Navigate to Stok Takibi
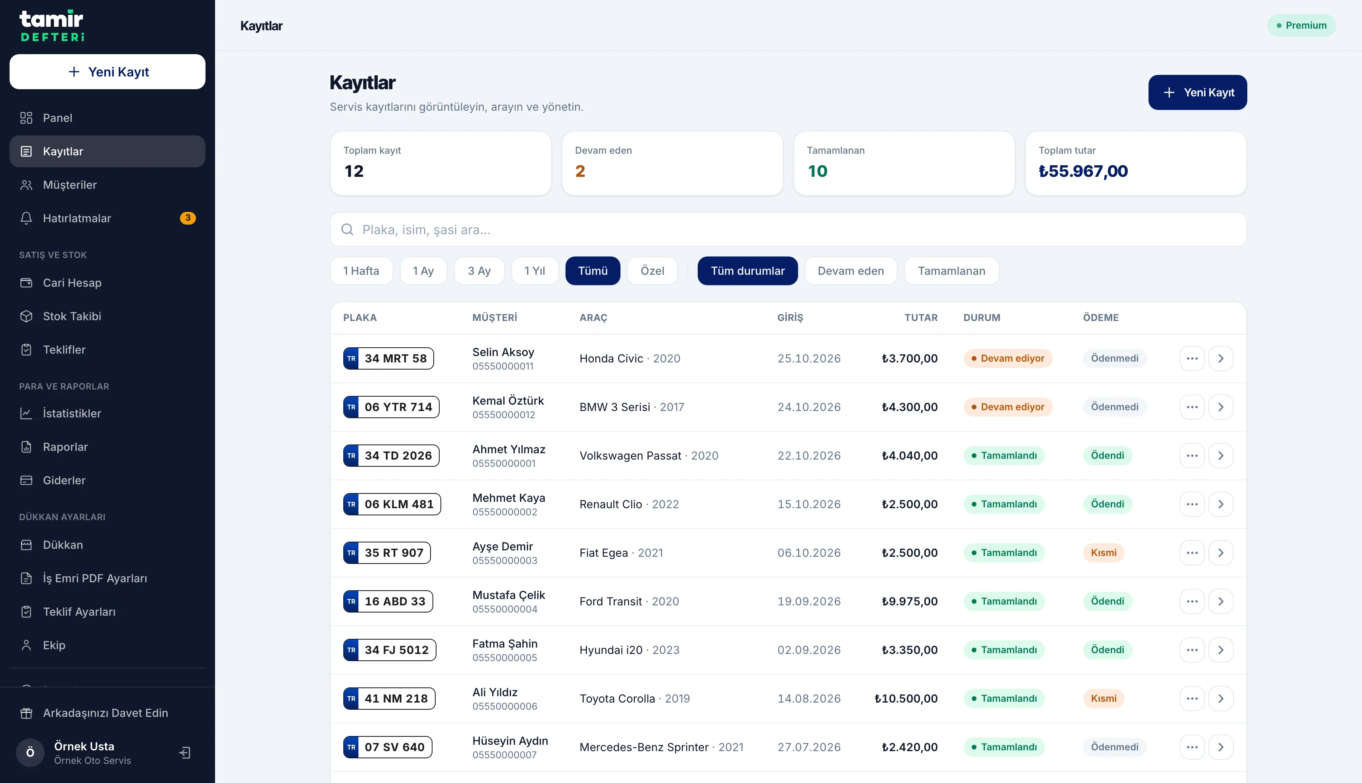Image resolution: width=1362 pixels, height=783 pixels. tap(107, 316)
